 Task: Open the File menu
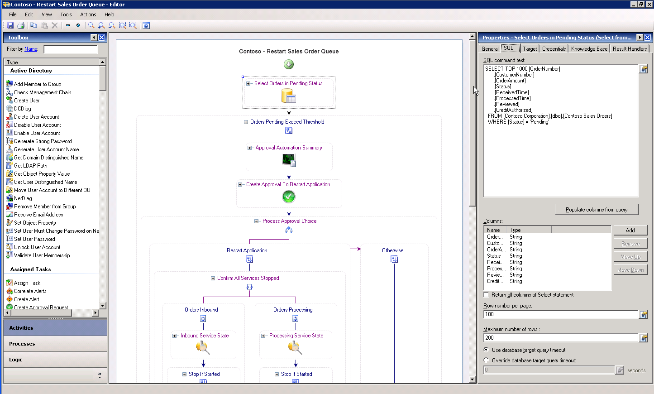(x=13, y=14)
